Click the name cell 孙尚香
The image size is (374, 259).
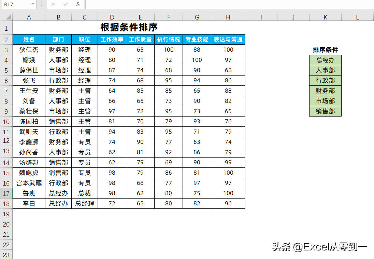pyautogui.click(x=29, y=152)
